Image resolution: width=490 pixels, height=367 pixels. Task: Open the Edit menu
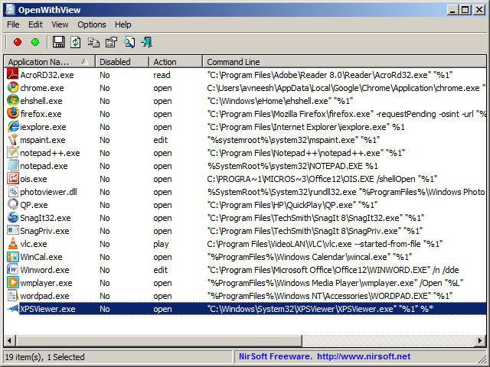(35, 24)
